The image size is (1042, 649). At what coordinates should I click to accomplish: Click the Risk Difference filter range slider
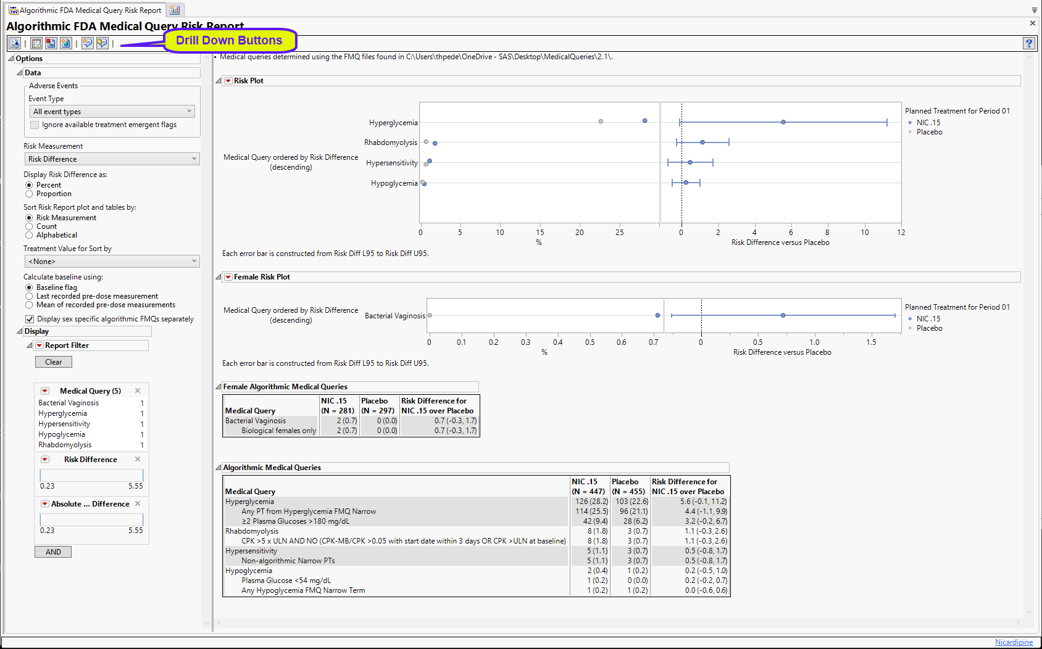[x=91, y=475]
